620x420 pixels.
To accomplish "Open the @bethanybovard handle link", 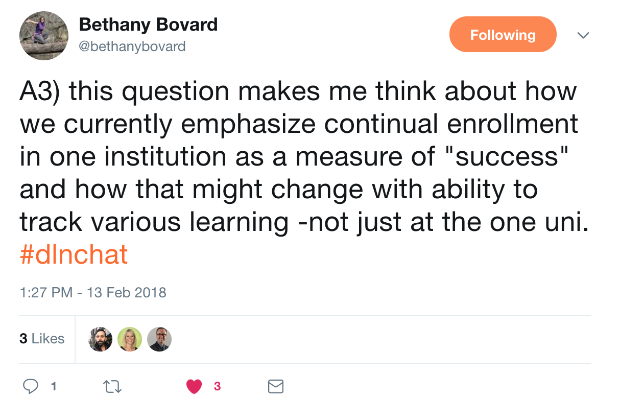I will [132, 47].
